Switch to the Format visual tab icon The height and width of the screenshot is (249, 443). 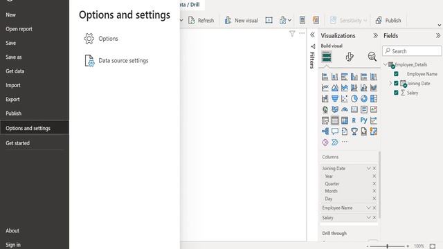pyautogui.click(x=350, y=57)
